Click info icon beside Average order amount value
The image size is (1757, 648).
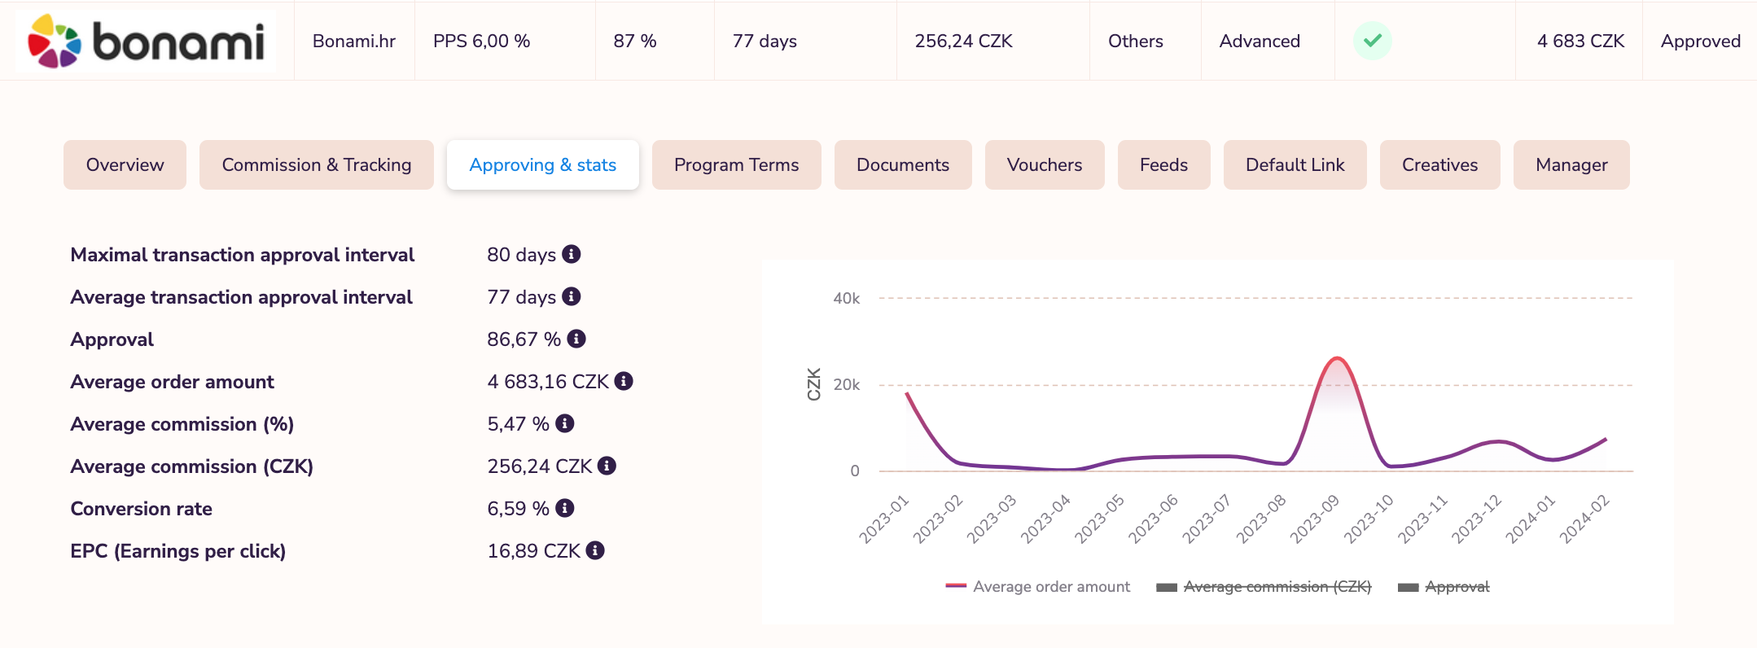pos(624,381)
